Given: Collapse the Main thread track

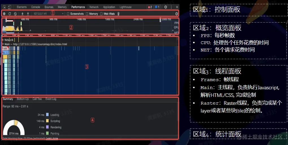Looking at the screenshot, I should coord(3,44).
